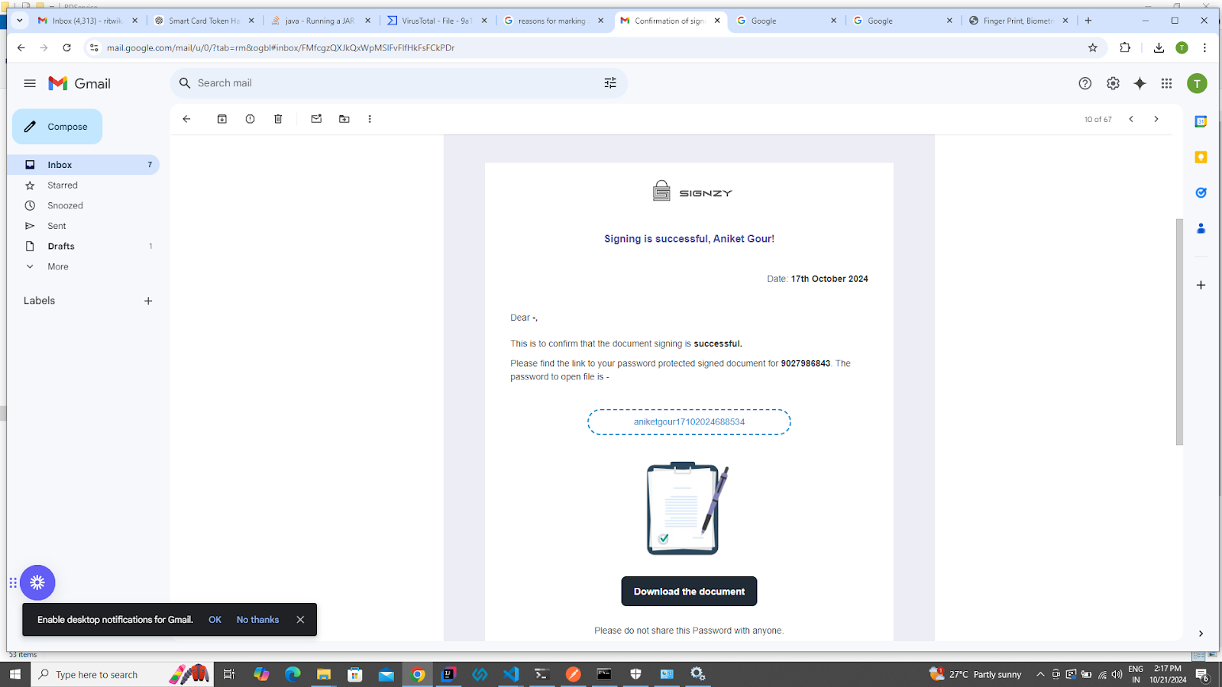Open Chrome three-dot menu
The height and width of the screenshot is (687, 1222).
(x=1204, y=47)
